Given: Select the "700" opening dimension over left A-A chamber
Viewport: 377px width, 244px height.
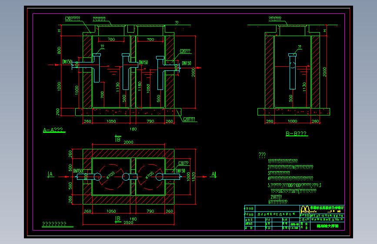Looking at the screenshot, I should click(x=111, y=40).
